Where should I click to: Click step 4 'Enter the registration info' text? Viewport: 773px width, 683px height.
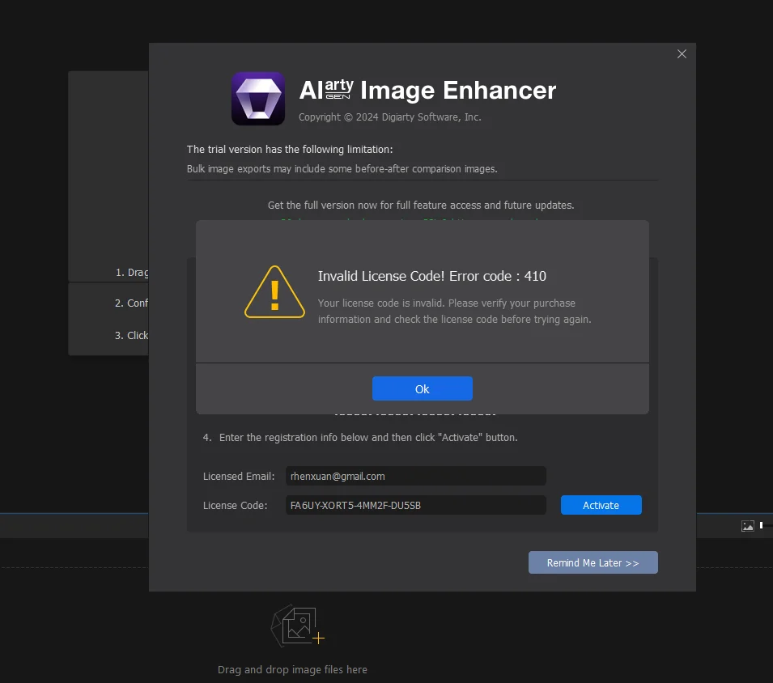pyautogui.click(x=368, y=438)
